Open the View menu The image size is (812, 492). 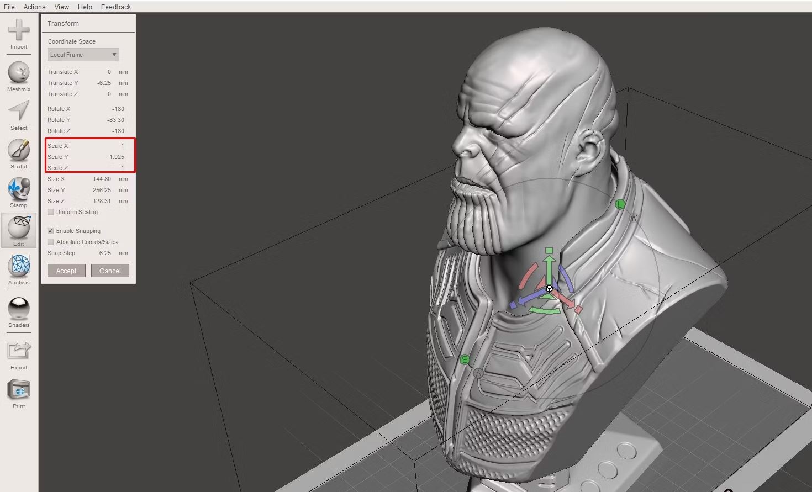click(x=62, y=7)
